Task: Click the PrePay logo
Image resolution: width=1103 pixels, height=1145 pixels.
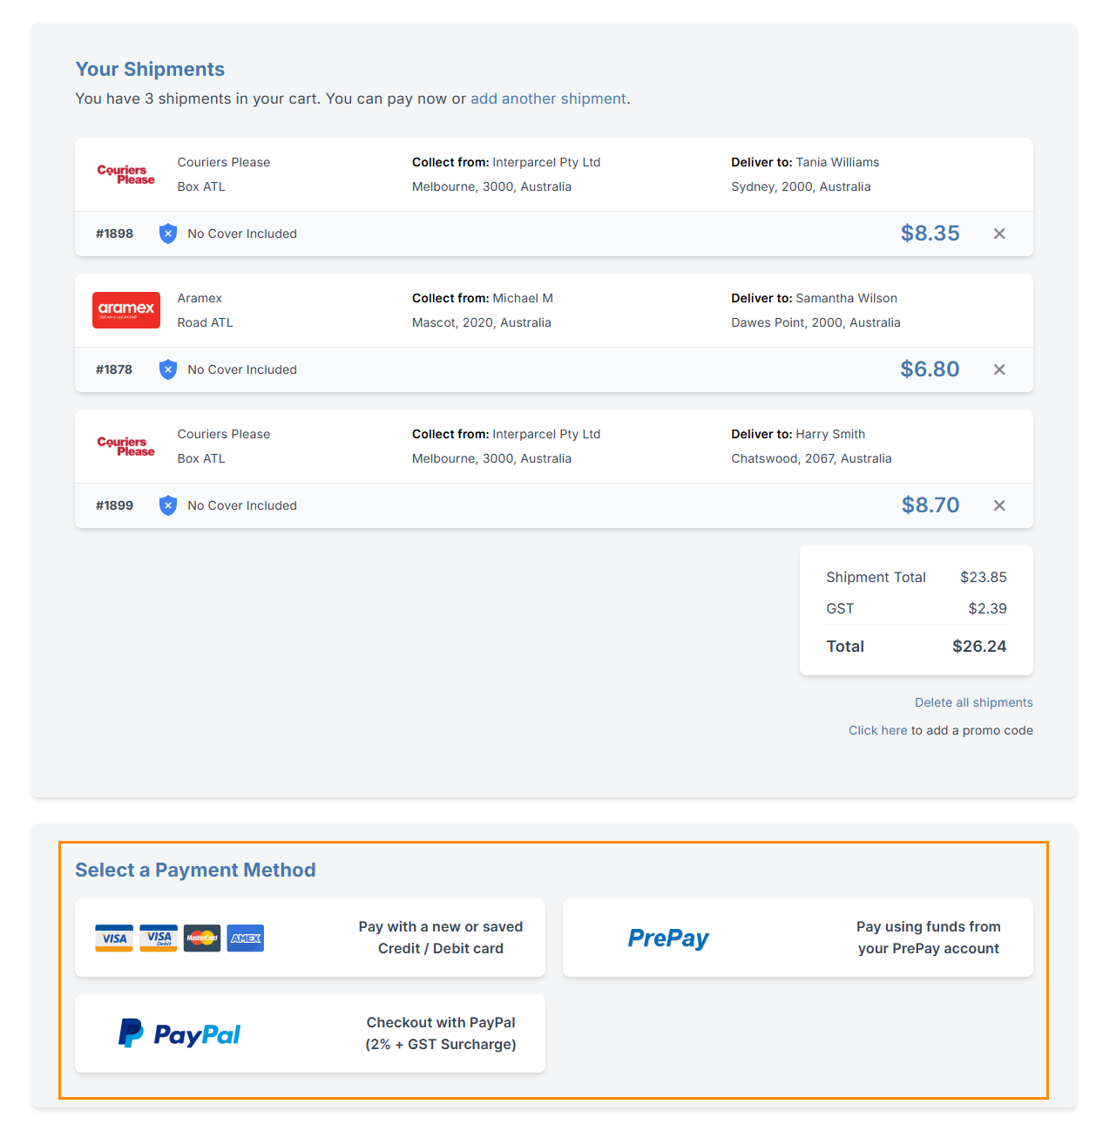Action: pyautogui.click(x=668, y=938)
